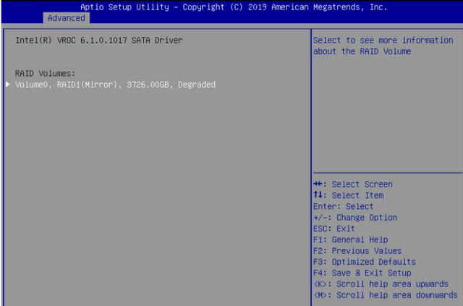Open Volume0 RAID1(Mirror) Degraded entry
Image resolution: width=463 pixels, height=306 pixels.
(x=116, y=85)
